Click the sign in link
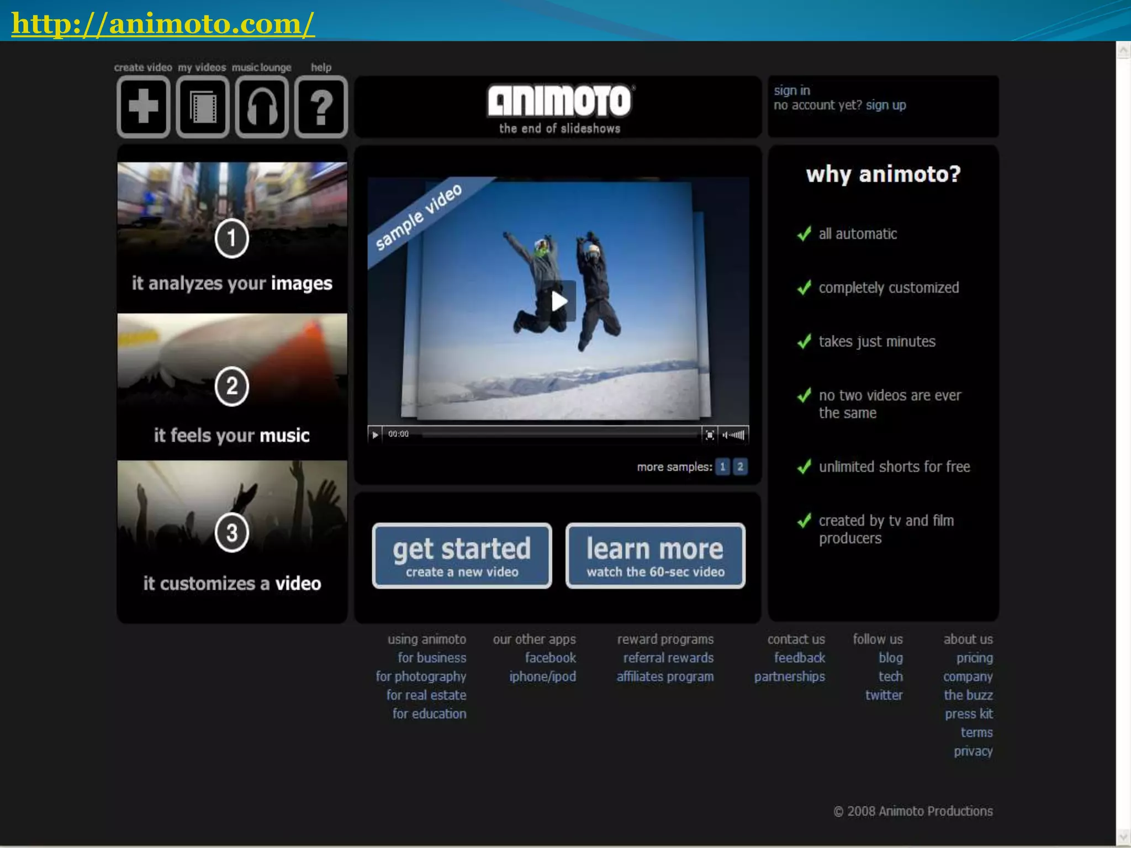The width and height of the screenshot is (1131, 848). click(x=791, y=91)
